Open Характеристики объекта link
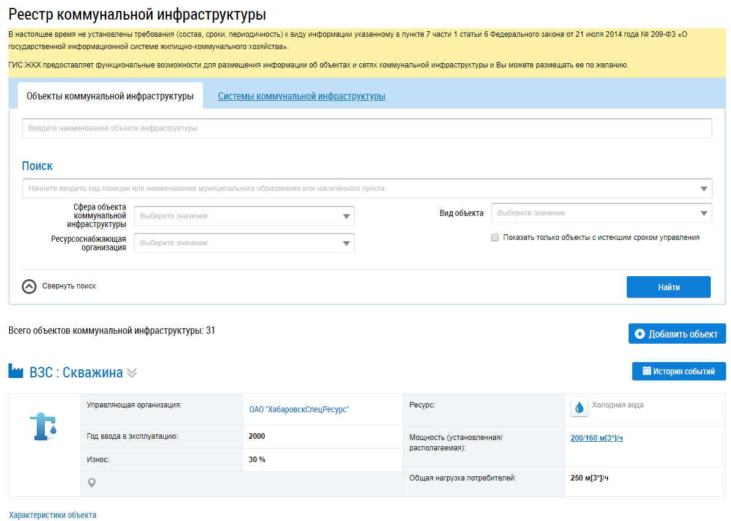The width and height of the screenshot is (731, 521). [x=53, y=515]
